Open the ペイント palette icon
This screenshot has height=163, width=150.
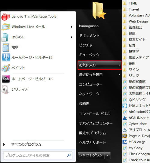coord(6,68)
